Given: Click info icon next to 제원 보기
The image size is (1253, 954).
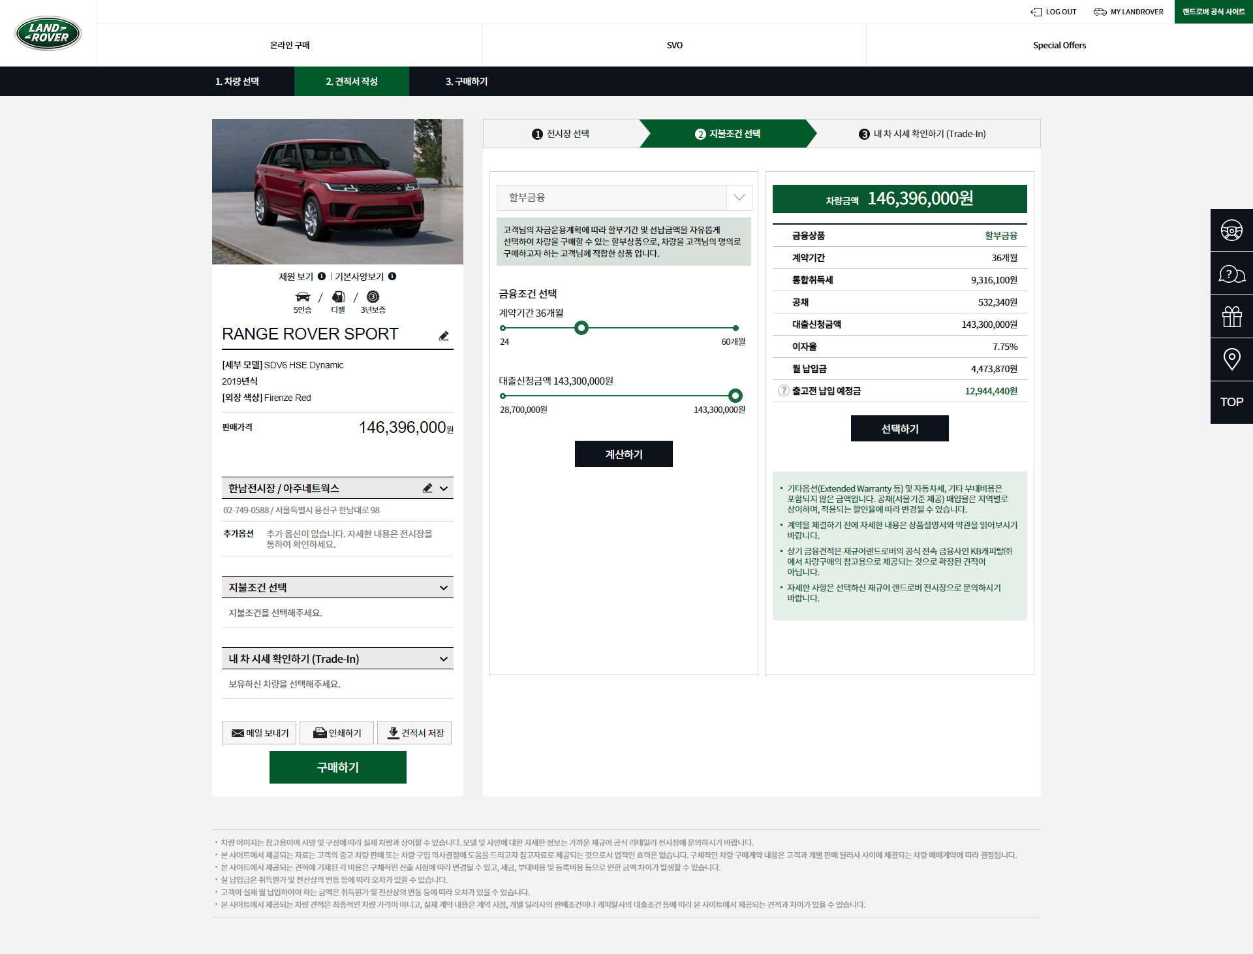Looking at the screenshot, I should coord(322,276).
